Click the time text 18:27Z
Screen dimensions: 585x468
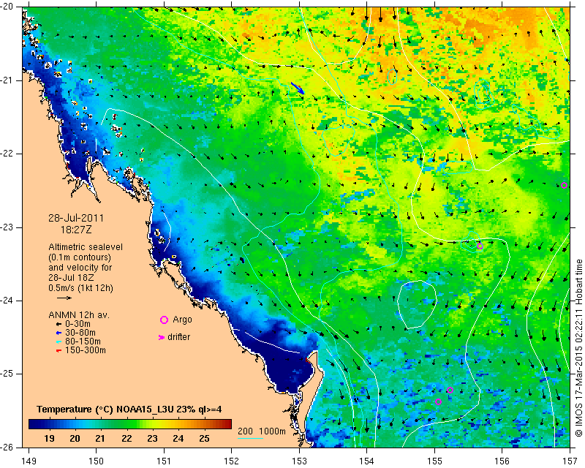76,230
